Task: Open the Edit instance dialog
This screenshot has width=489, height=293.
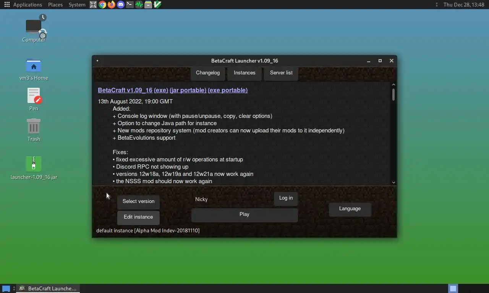Action: [x=138, y=217]
